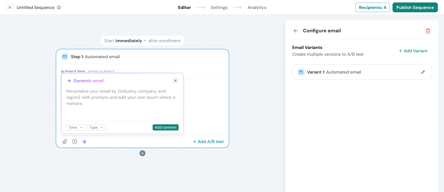Click the Configure email title
Screen dimensions: 444x192
pos(322,31)
